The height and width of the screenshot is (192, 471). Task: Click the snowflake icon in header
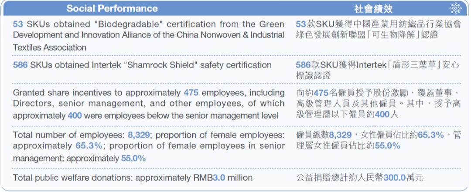click(x=455, y=8)
